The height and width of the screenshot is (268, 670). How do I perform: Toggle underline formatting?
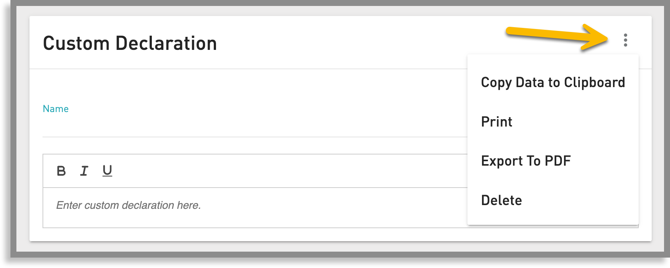pos(107,171)
